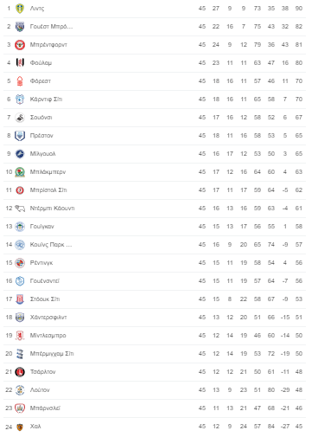Click the Χαλ tiger crest
This screenshot has height=437, width=318.
coord(20,427)
